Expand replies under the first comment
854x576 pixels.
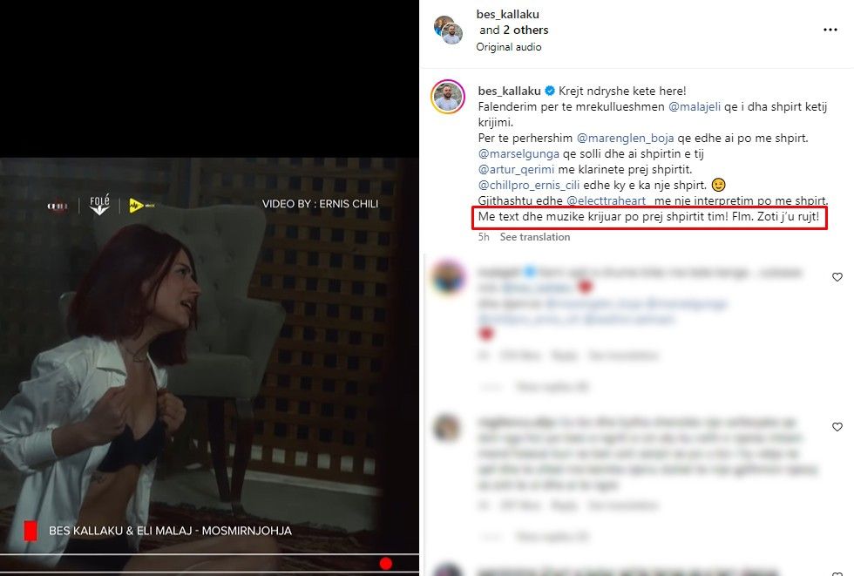[x=551, y=387]
